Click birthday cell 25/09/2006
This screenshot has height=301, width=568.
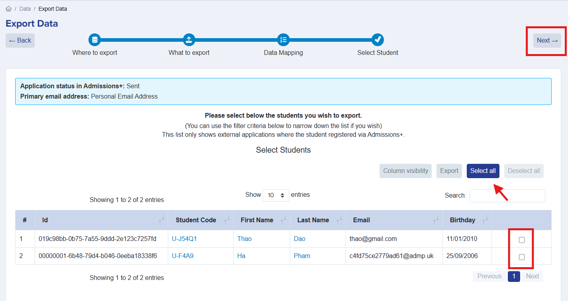click(467, 256)
